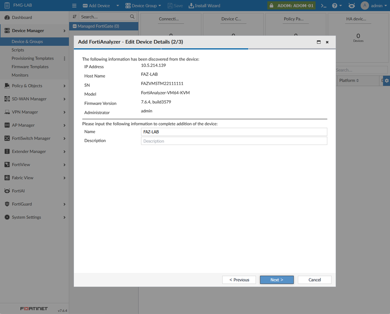Viewport: 390px width, 314px height.
Task: Click the Extender Manager icon
Action: (x=7, y=151)
